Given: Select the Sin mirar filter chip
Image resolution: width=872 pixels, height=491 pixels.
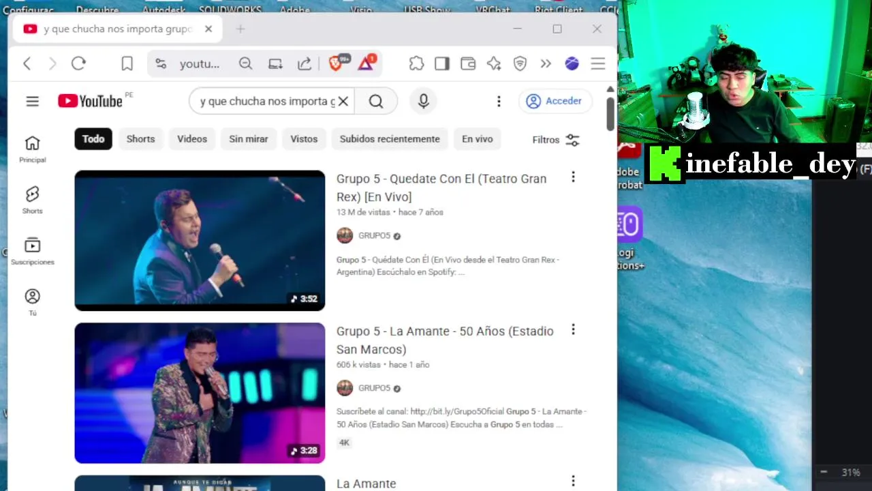Looking at the screenshot, I should (x=249, y=138).
